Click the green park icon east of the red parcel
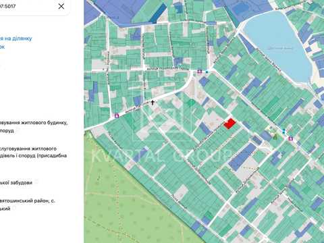This screenshot has width=324, height=243. click(275, 136)
